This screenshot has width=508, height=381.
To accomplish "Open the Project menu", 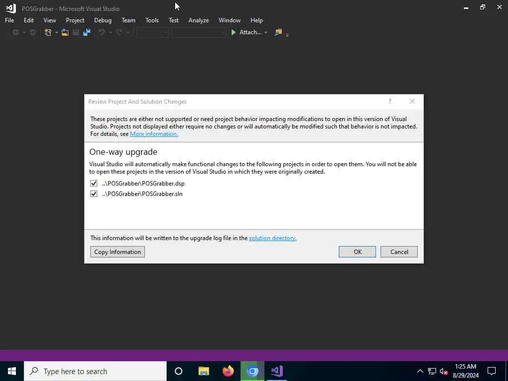I will (x=75, y=20).
